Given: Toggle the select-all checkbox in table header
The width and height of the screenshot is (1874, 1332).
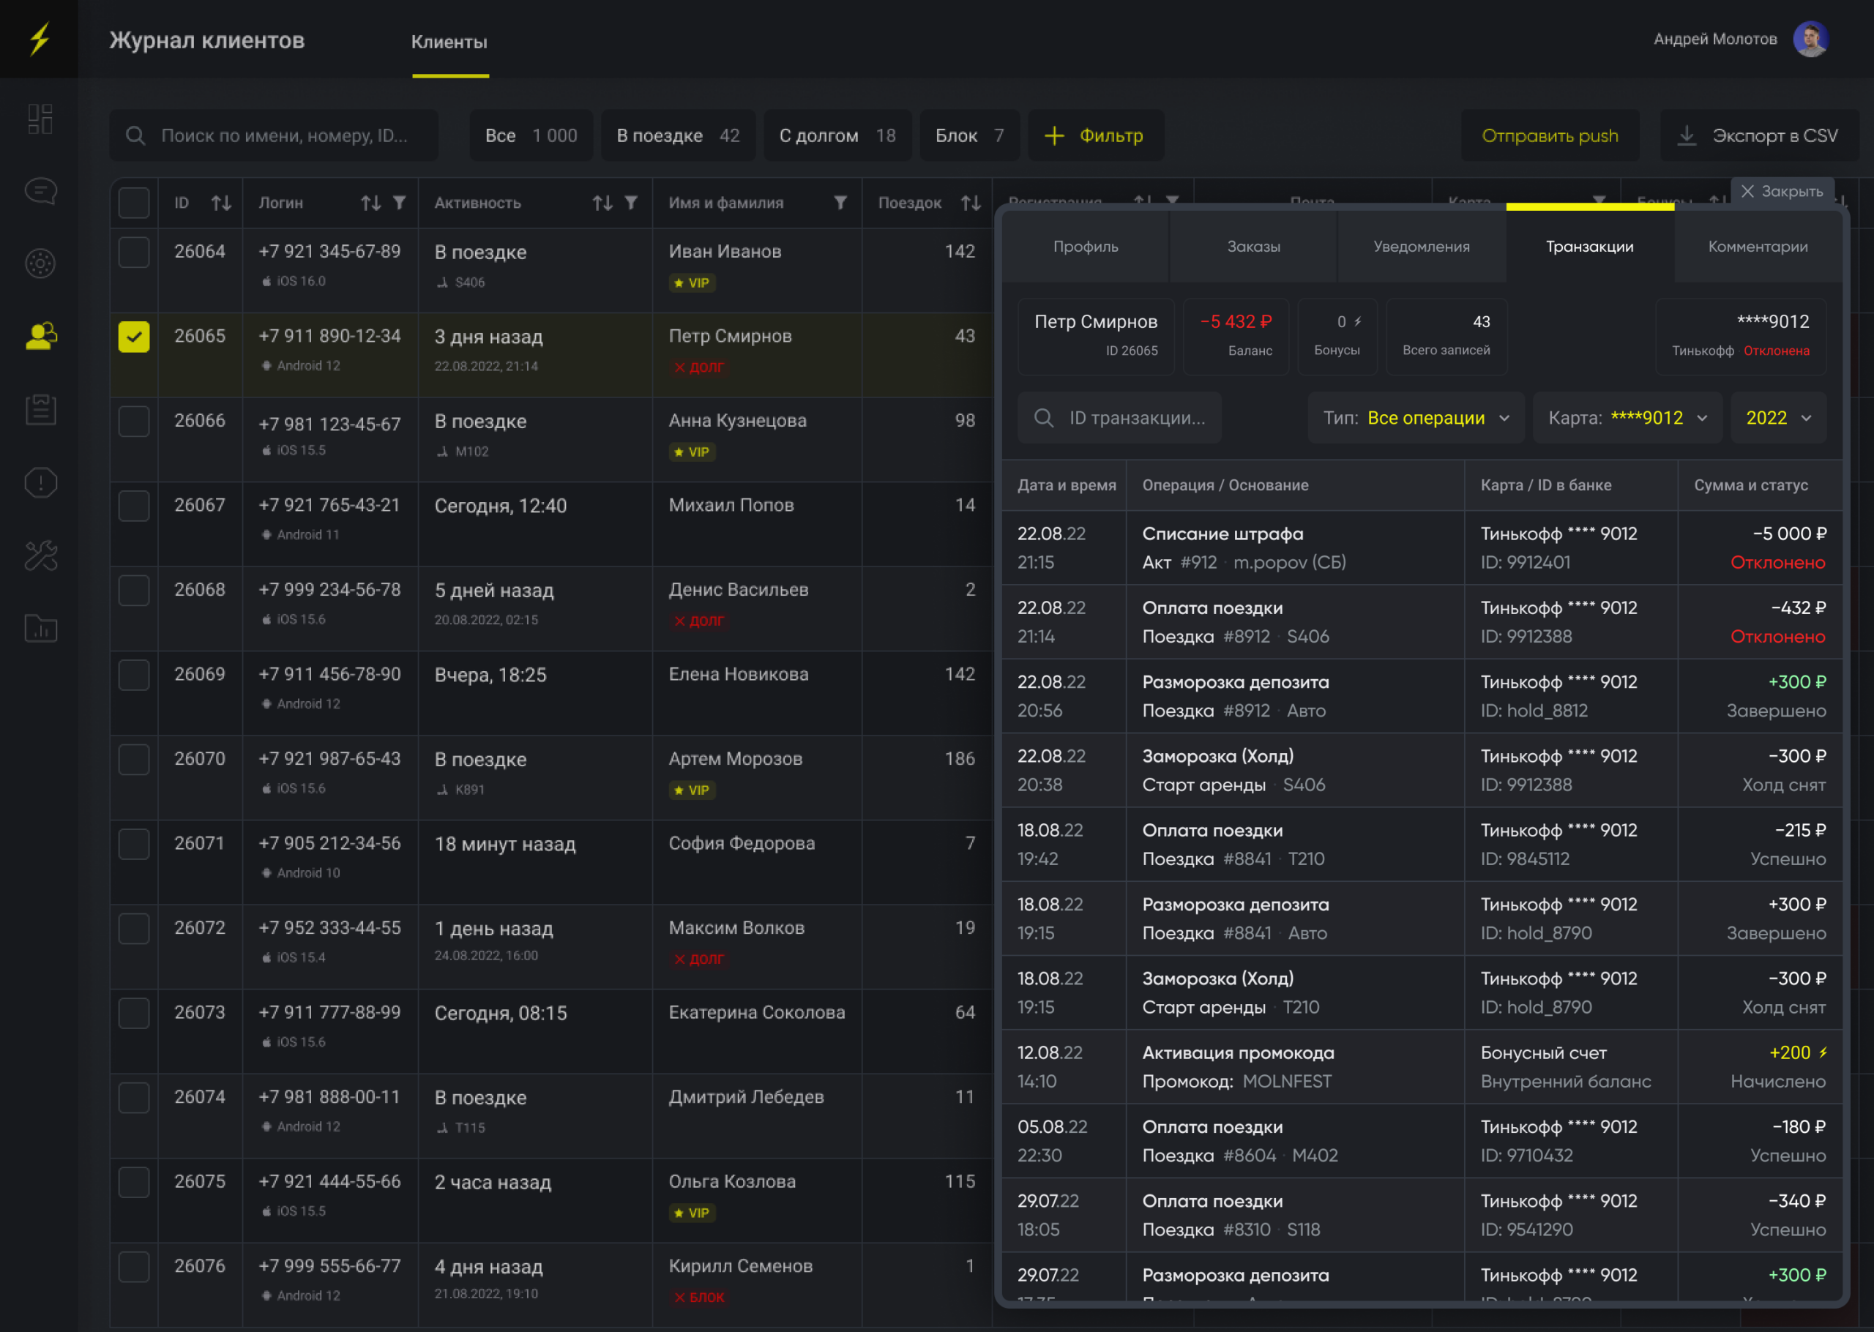Looking at the screenshot, I should (x=134, y=203).
